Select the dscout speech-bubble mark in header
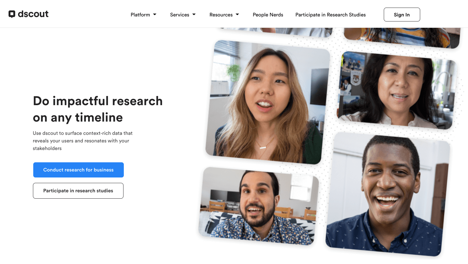Image resolution: width=468 pixels, height=264 pixels. click(12, 14)
